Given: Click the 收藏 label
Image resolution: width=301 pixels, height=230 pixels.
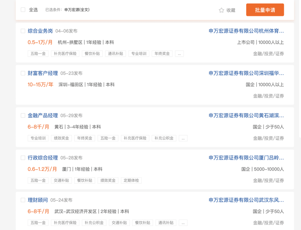Looking at the screenshot, I should (x=231, y=10).
